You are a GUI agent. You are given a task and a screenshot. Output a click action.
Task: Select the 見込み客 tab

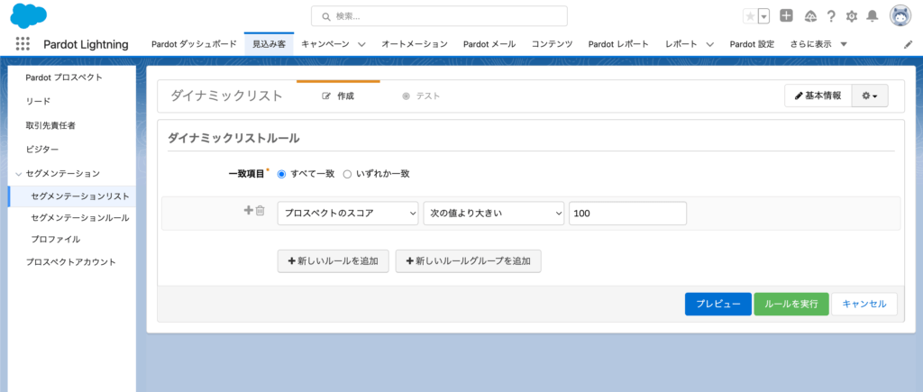(x=269, y=44)
